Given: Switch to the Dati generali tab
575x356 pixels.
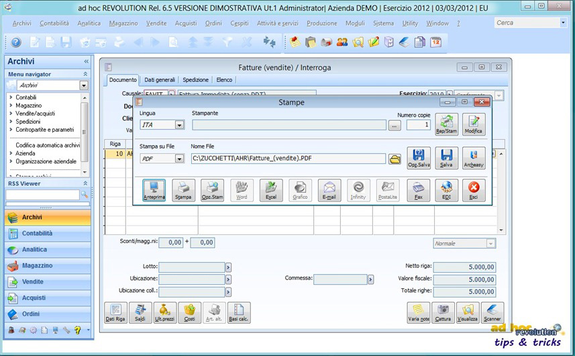Looking at the screenshot, I should coord(160,80).
